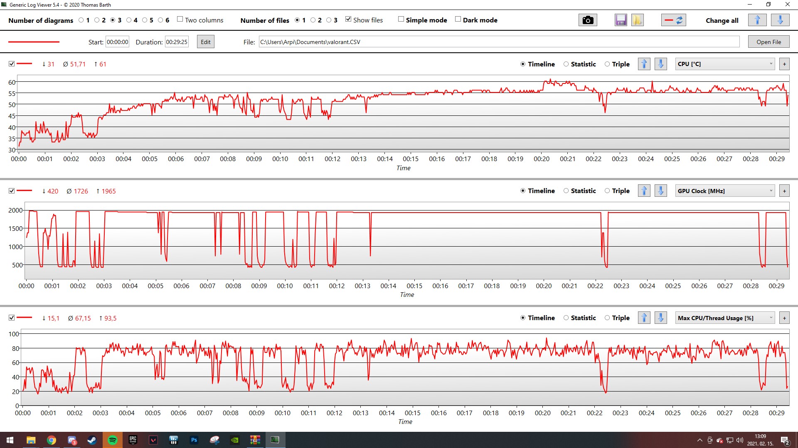Click red line color of file

pos(34,42)
